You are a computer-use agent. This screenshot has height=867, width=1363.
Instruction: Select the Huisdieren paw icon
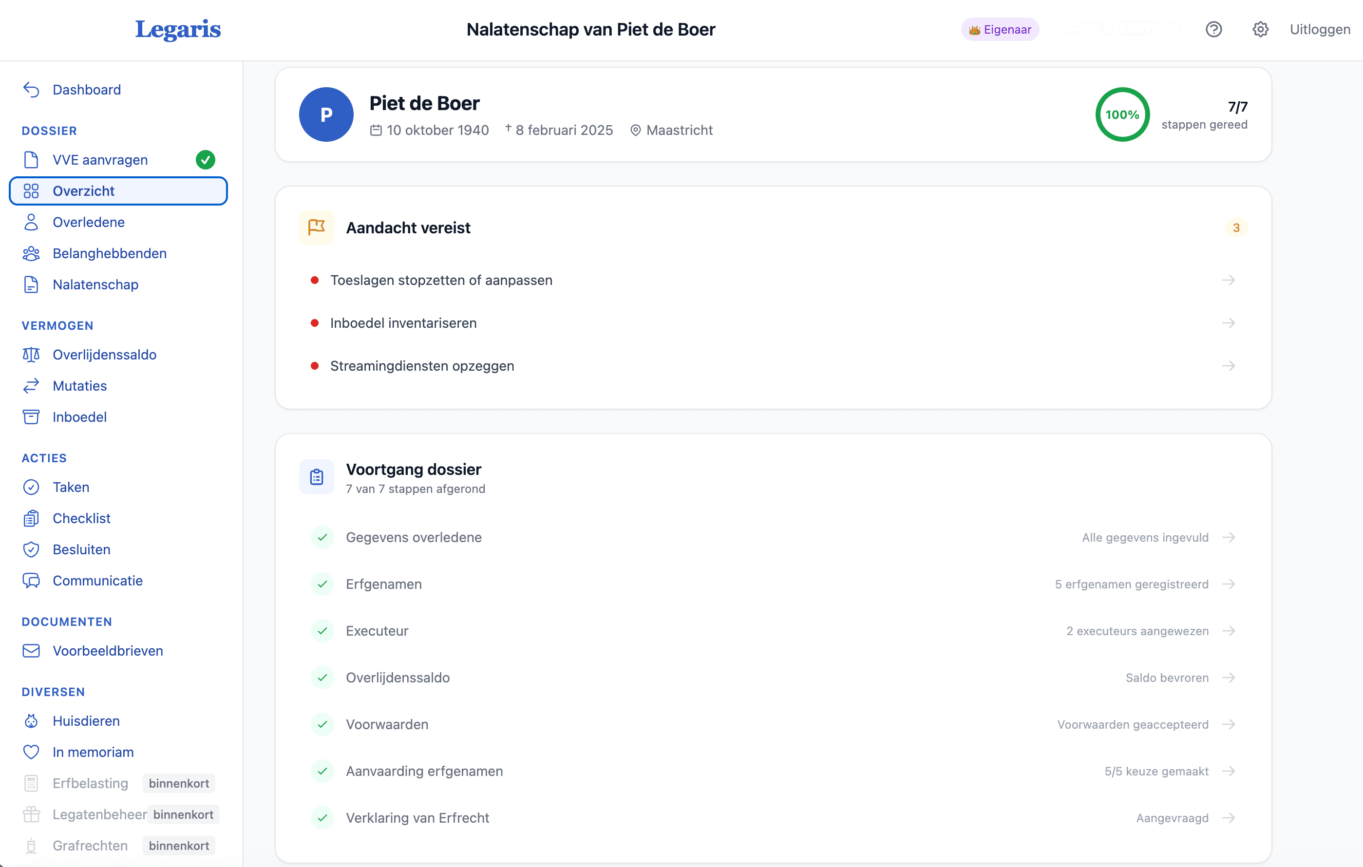[31, 721]
